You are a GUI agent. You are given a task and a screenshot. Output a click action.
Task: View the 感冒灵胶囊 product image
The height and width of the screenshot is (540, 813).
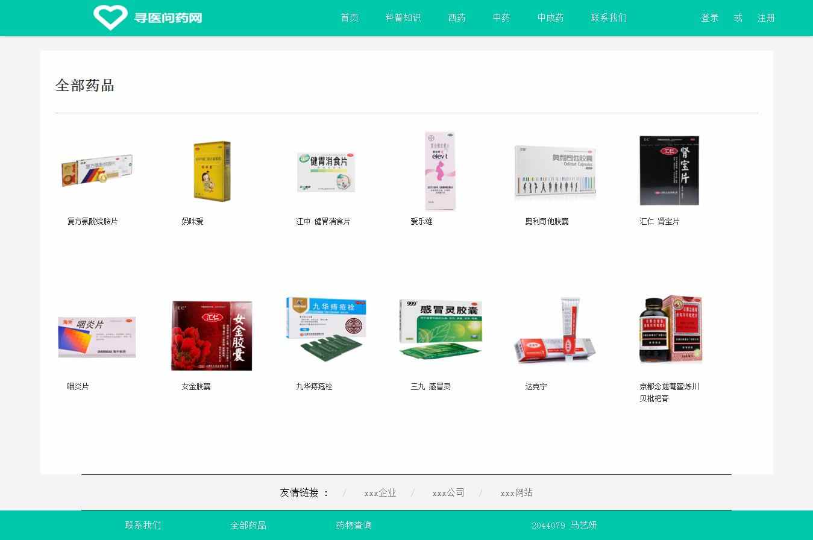(441, 329)
